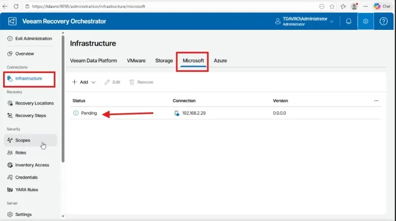Open Recovery Locations in sidebar

(35, 103)
